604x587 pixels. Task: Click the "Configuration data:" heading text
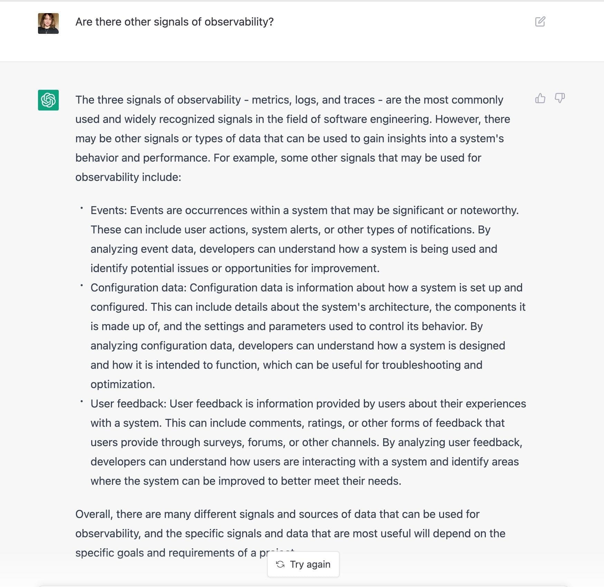139,288
